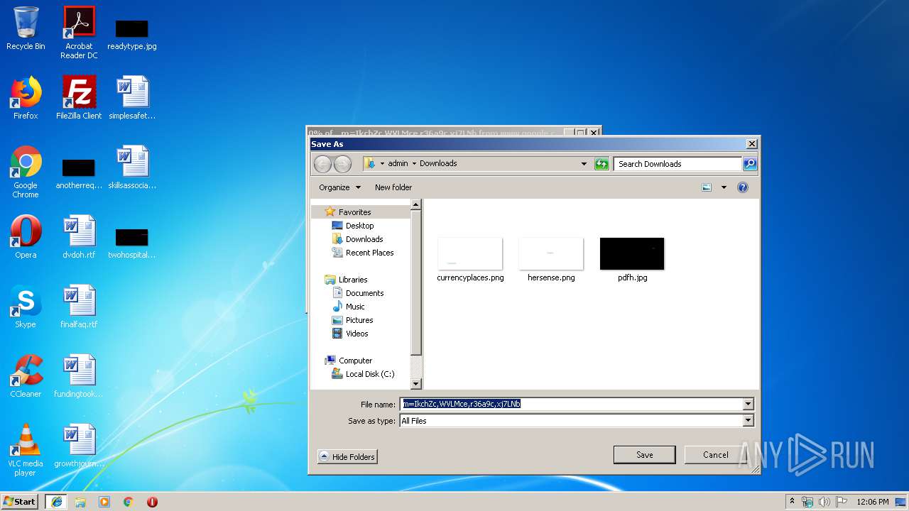Expand the root breadcrumb arrow beside folder icon
The width and height of the screenshot is (909, 511).
(382, 164)
